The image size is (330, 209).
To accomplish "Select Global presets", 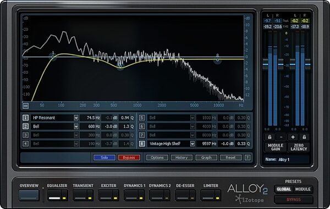I will pos(284,189).
